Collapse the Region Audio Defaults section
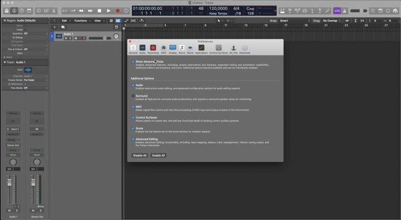 [x=4, y=21]
